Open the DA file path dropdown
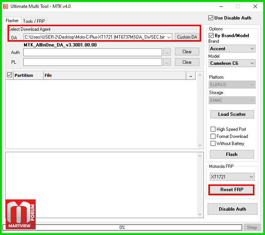265x235 pixels. click(169, 37)
